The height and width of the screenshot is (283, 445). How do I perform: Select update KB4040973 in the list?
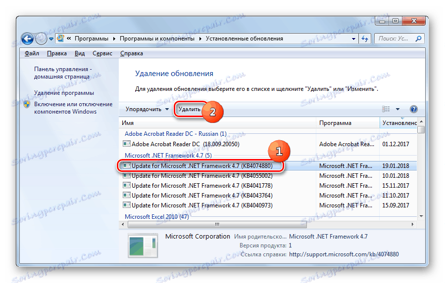pos(268,205)
